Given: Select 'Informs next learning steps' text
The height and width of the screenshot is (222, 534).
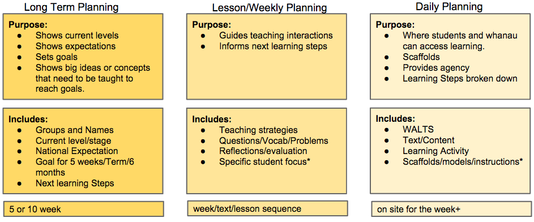Looking at the screenshot, I should pyautogui.click(x=273, y=46).
